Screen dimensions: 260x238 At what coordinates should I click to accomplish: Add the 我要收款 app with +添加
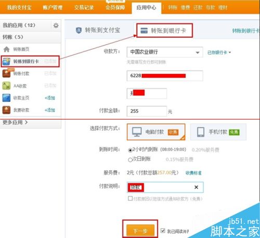(50, 110)
